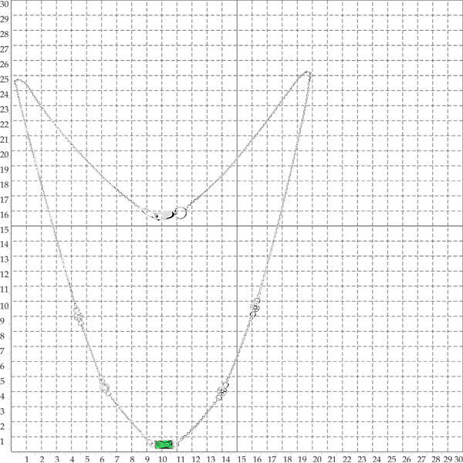This screenshot has width=463, height=463.
Task: Click the round jump ring beside the clasp
Action: point(181,213)
